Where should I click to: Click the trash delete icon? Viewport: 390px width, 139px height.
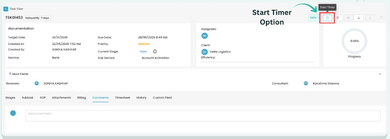[x=381, y=18]
